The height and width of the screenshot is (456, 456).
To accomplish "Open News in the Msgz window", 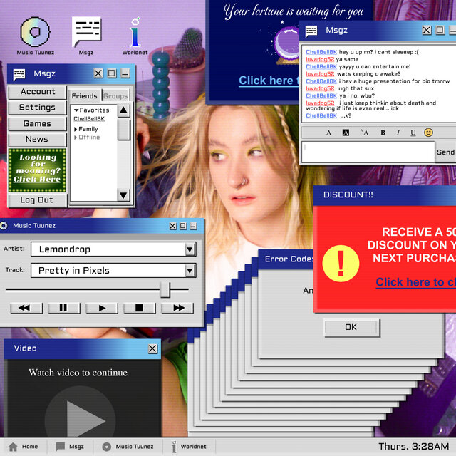I will (38, 139).
